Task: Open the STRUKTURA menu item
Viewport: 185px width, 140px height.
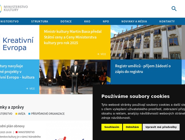Action: [x=40, y=21]
